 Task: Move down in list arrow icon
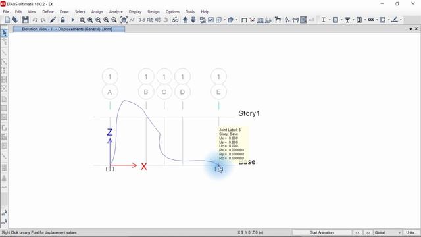[193, 20]
